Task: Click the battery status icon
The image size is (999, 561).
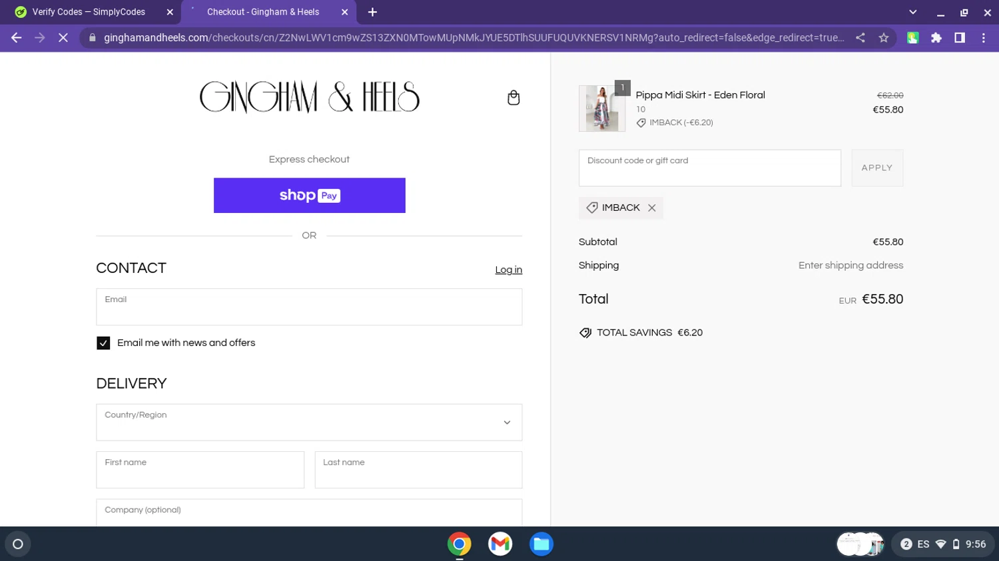Action: point(956,544)
